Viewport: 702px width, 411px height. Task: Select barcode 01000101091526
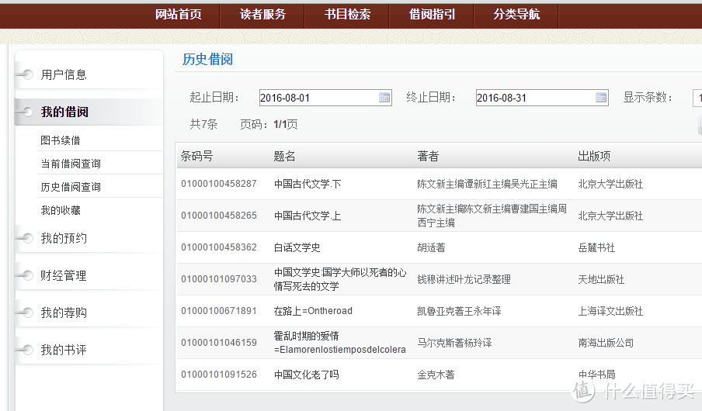click(219, 375)
